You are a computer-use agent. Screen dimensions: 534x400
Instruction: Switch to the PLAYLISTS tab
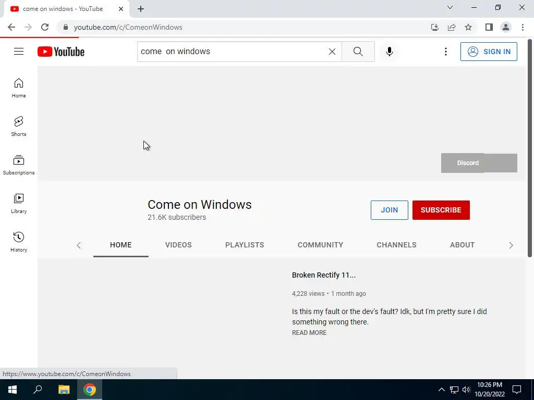245,245
